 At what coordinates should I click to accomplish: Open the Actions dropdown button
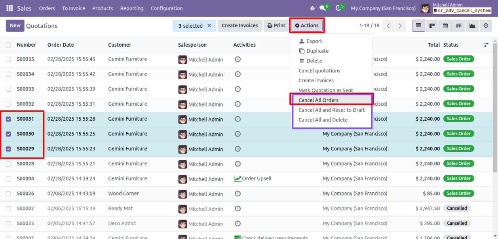307,26
